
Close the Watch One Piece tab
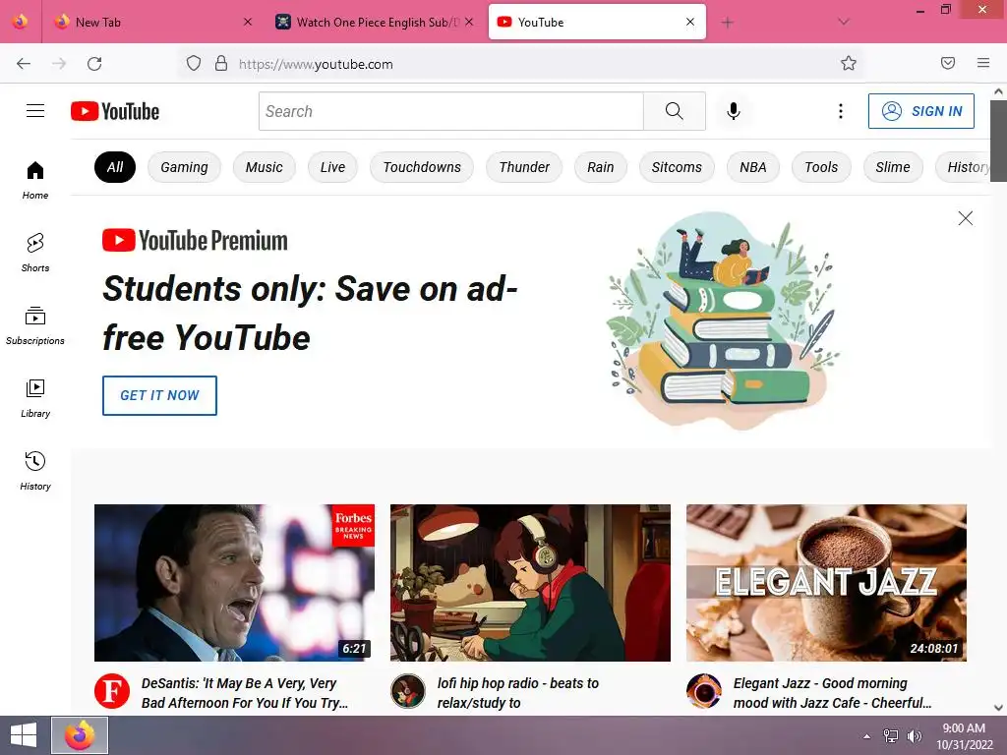coord(469,22)
